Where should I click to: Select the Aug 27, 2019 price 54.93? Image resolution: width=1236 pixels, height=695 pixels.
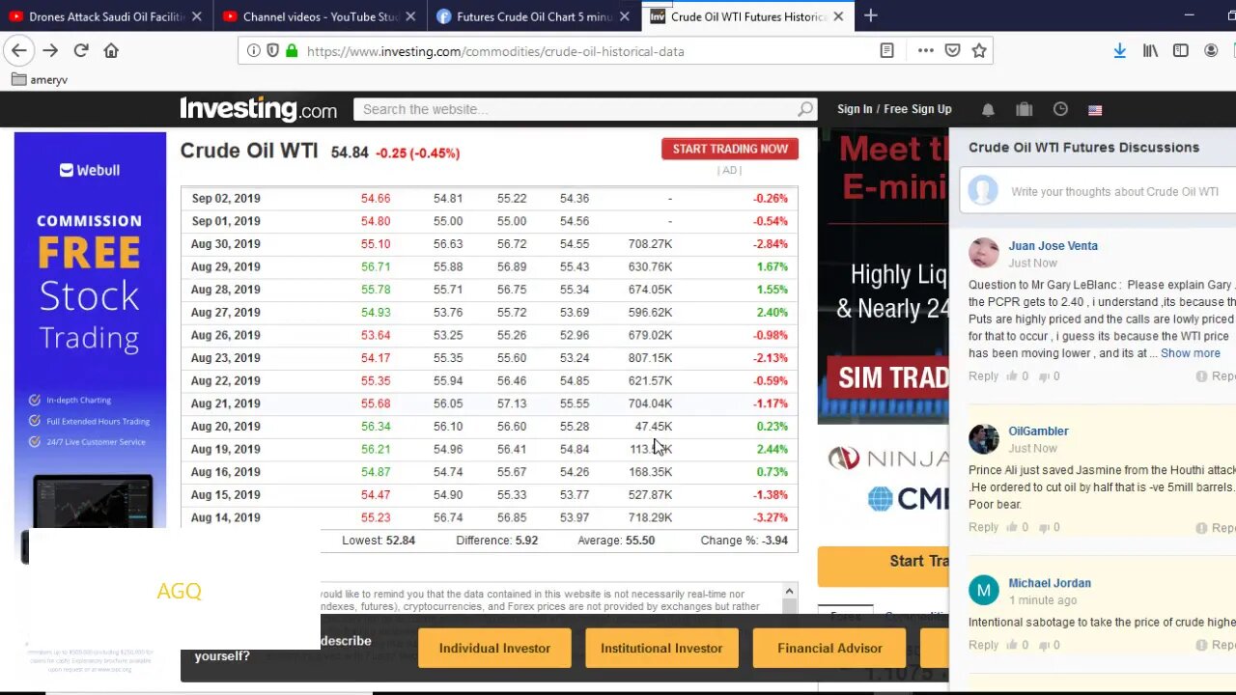point(376,313)
